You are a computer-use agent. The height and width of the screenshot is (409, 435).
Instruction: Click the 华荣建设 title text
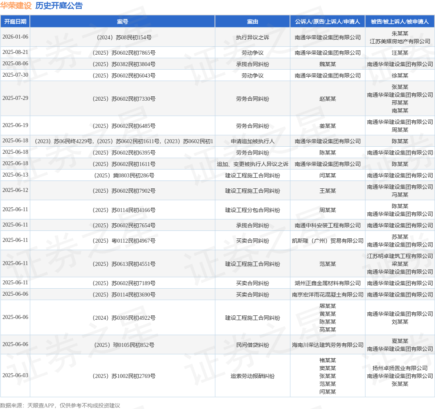[x=16, y=6]
